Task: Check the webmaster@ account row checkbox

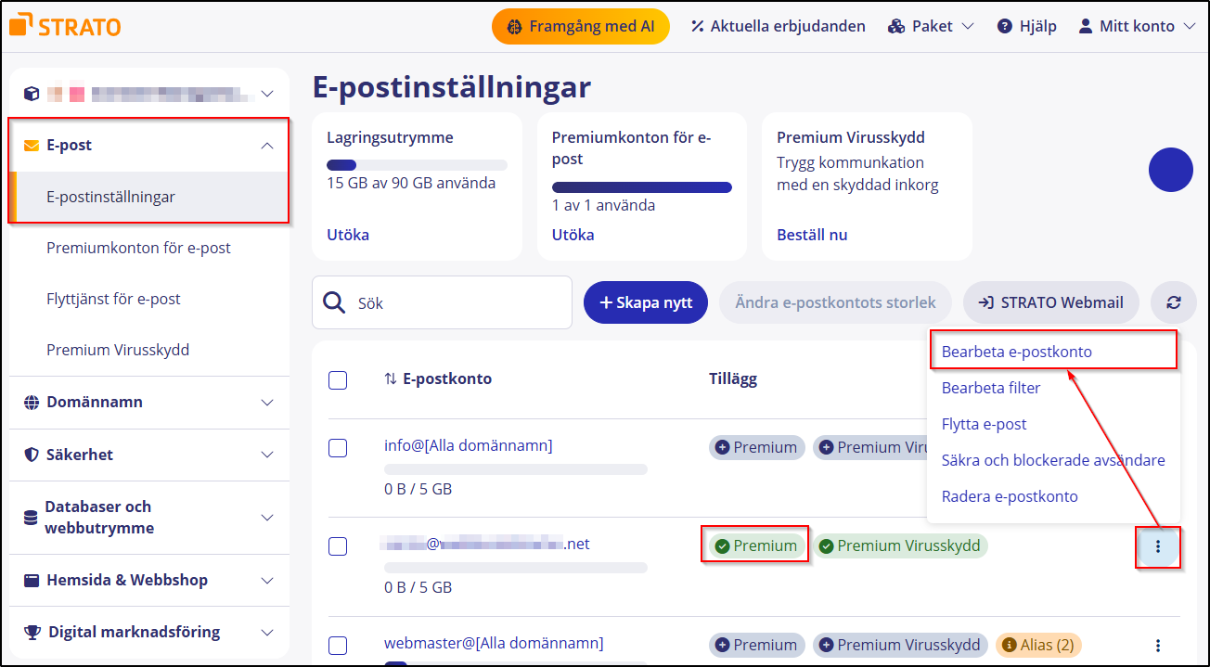Action: click(x=338, y=645)
